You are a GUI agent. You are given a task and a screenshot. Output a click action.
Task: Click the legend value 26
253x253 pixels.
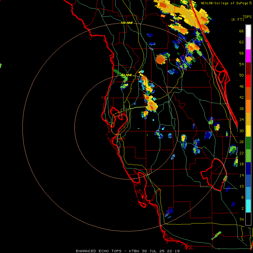point(241,142)
